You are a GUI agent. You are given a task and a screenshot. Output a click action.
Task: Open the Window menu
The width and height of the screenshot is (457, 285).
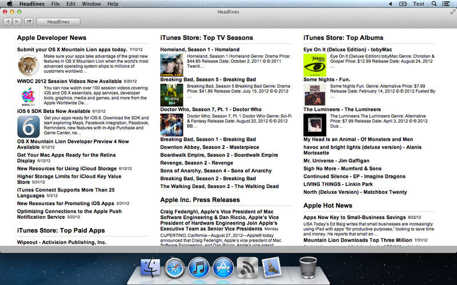91,4
